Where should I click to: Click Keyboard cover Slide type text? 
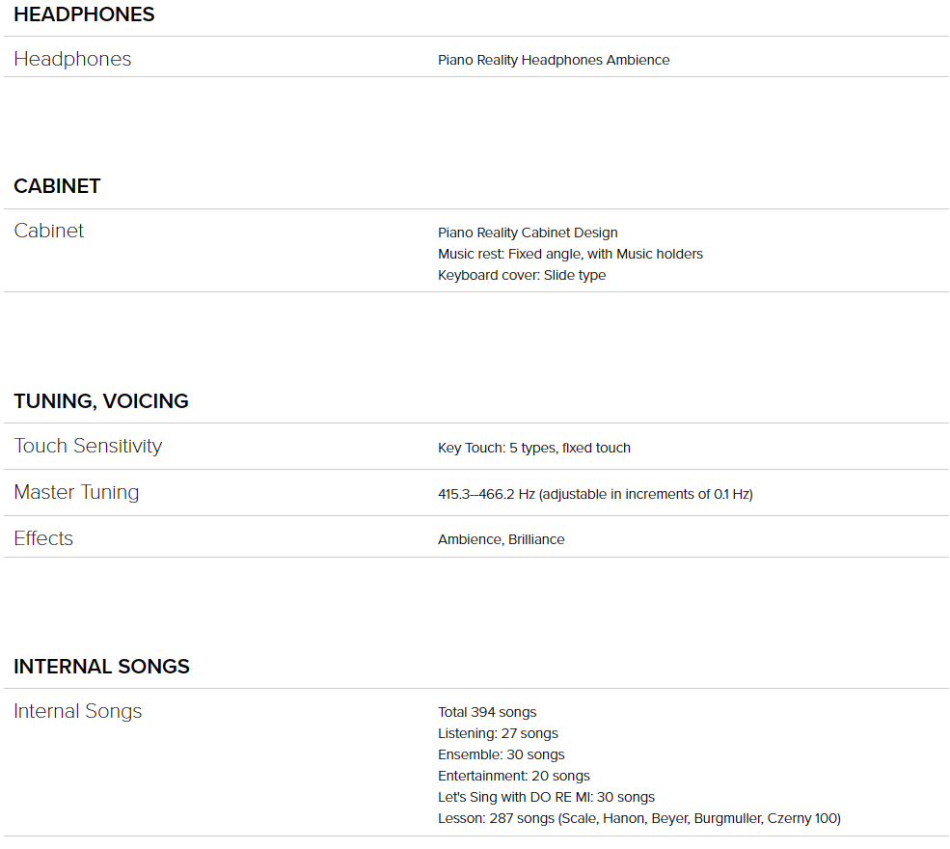pos(522,275)
